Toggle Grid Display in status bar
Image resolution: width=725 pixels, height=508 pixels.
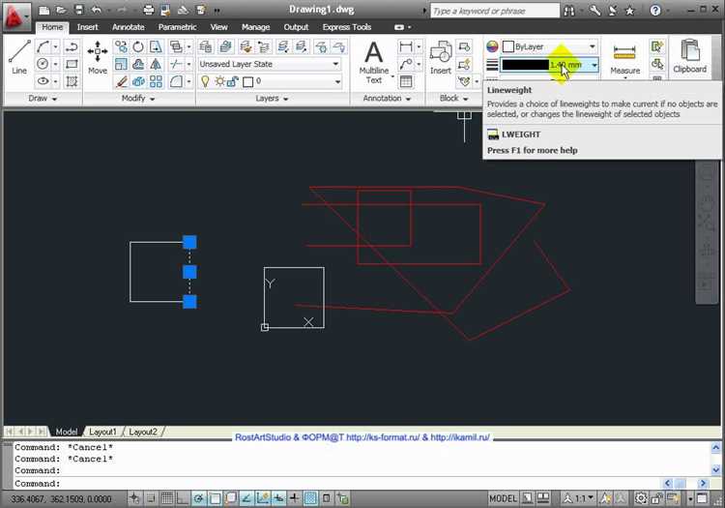tap(167, 498)
